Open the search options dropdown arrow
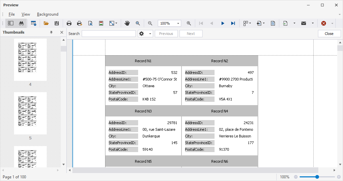Viewport: 343px width, 181px height. [150, 34]
